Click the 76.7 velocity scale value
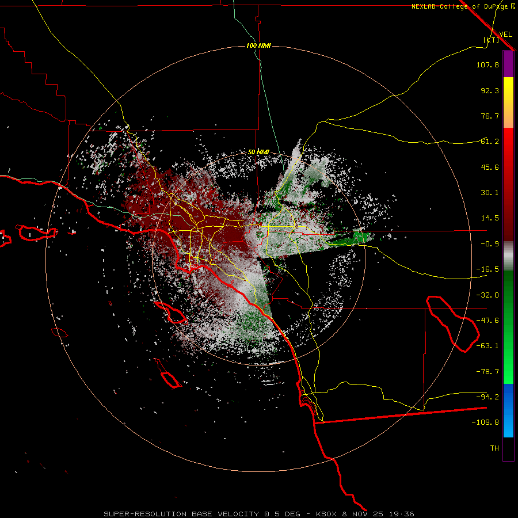 tap(490, 116)
